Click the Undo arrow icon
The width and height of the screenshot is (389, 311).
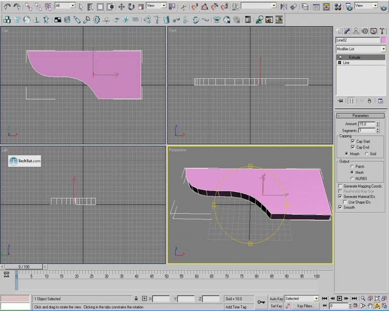click(7, 7)
